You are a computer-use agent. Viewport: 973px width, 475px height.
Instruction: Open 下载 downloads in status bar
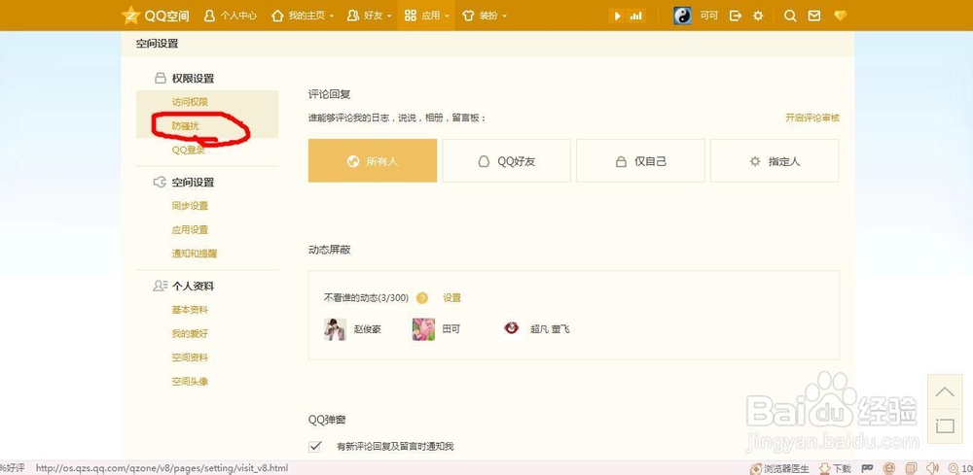[835, 469]
